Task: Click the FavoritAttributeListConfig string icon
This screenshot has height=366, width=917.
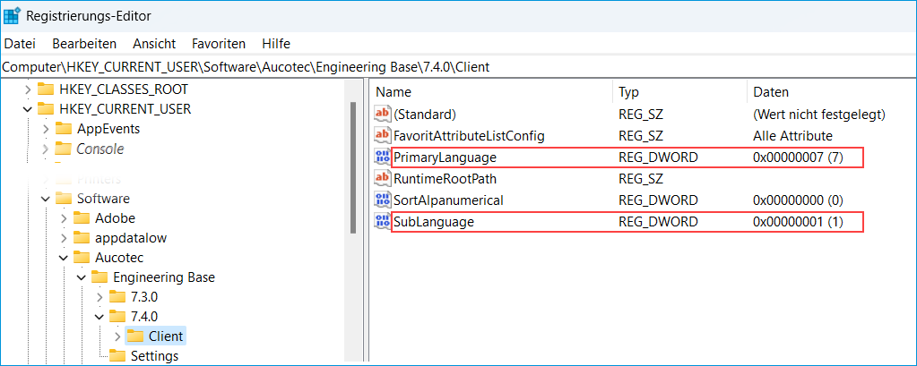Action: pyautogui.click(x=383, y=136)
